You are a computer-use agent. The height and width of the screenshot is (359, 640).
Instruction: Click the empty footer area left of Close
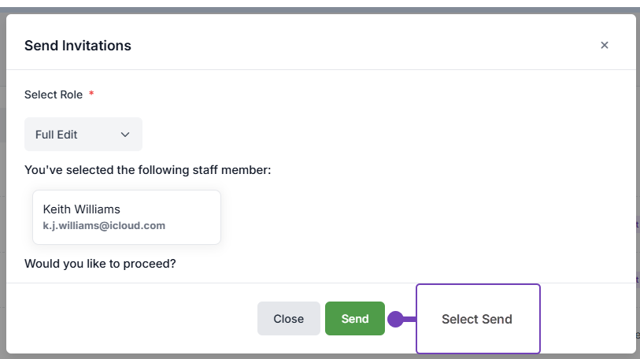pos(134,319)
